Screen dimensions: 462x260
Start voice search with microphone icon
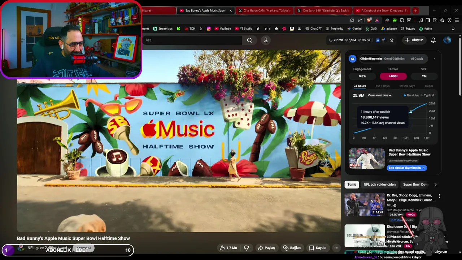tap(266, 40)
